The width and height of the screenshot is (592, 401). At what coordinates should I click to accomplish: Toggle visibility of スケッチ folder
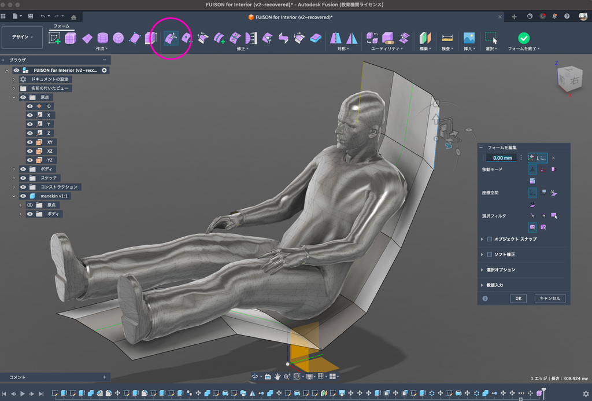point(24,178)
